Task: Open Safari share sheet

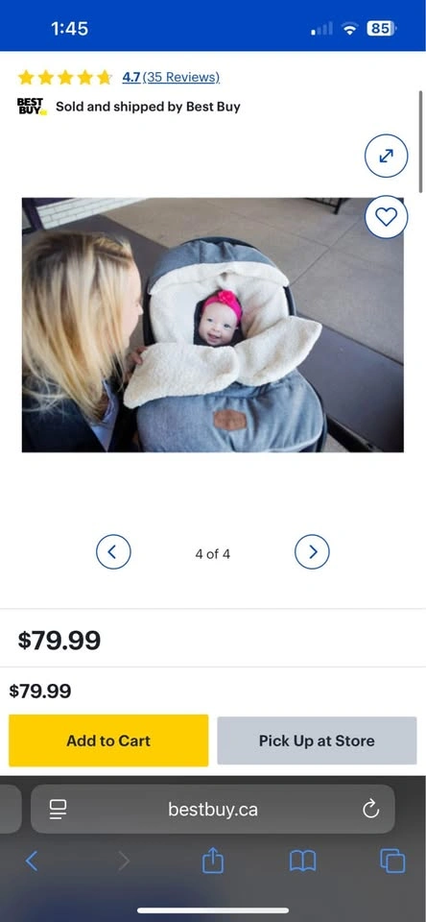Action: tap(213, 861)
